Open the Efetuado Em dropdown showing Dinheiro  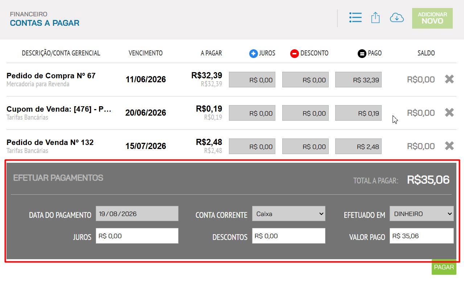(x=422, y=214)
